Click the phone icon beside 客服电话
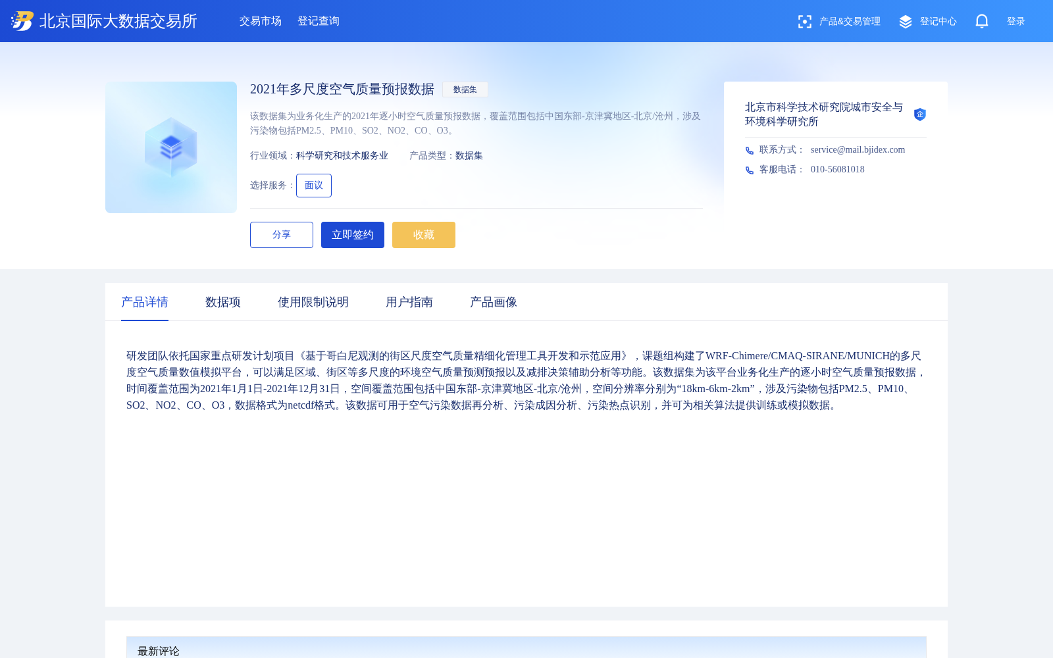The height and width of the screenshot is (658, 1053). pyautogui.click(x=750, y=170)
